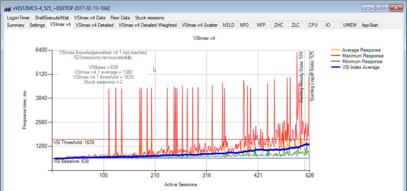Screen dimensions: 407x191
Task: Click the orange Average Response legend swatch
Action: 335,50
